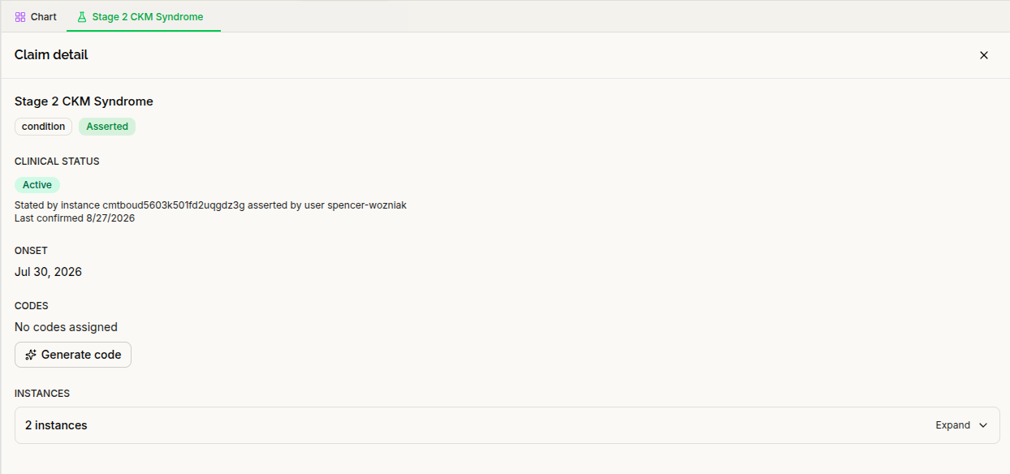Click the ONSET section label
The width and height of the screenshot is (1010, 474).
pyautogui.click(x=31, y=251)
